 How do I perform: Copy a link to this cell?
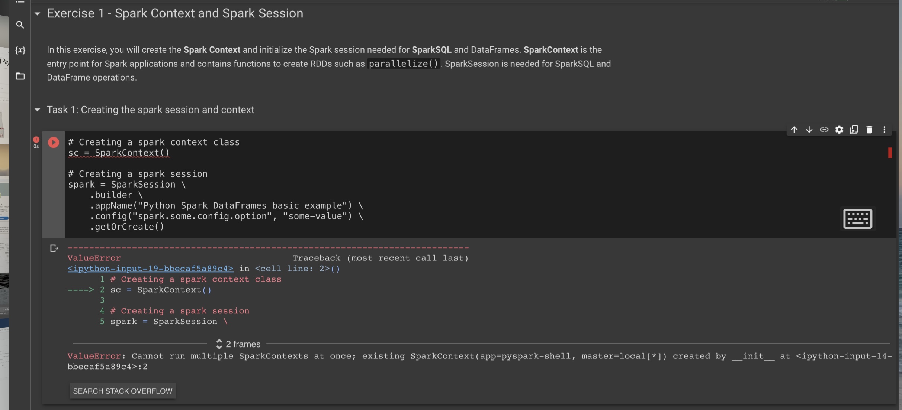coord(824,129)
